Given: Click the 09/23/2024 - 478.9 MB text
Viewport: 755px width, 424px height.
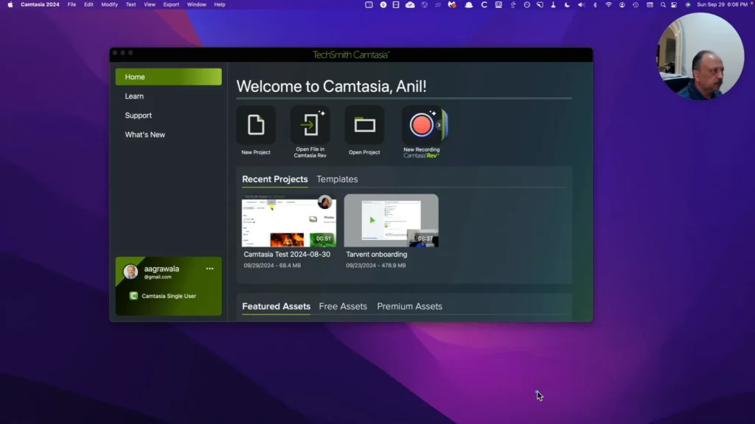Looking at the screenshot, I should pyautogui.click(x=375, y=265).
